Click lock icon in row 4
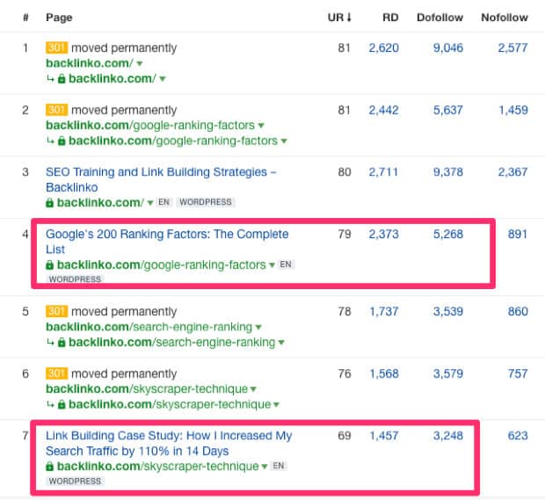Image resolution: width=545 pixels, height=500 pixels. [x=50, y=264]
